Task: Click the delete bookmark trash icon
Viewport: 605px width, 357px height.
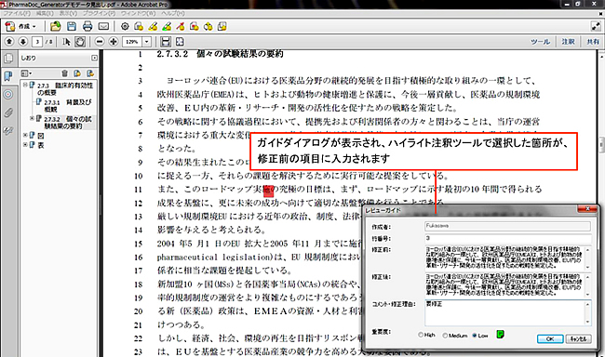Action: pyautogui.click(x=64, y=73)
